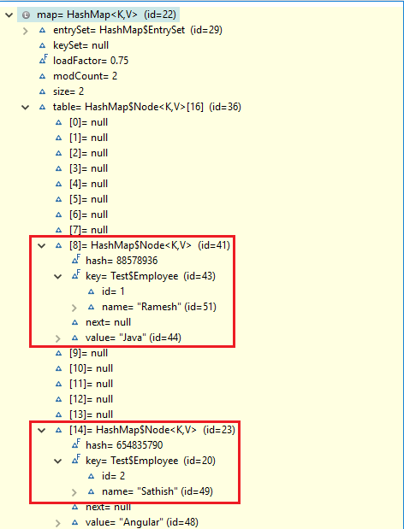Expand the name "Ramesh" string node

pos(74,308)
